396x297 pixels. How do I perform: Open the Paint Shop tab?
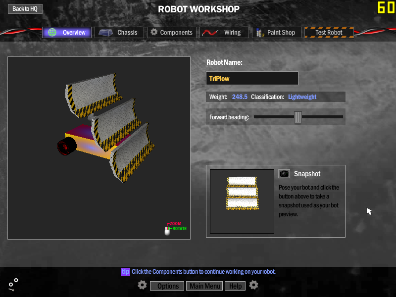click(x=277, y=32)
